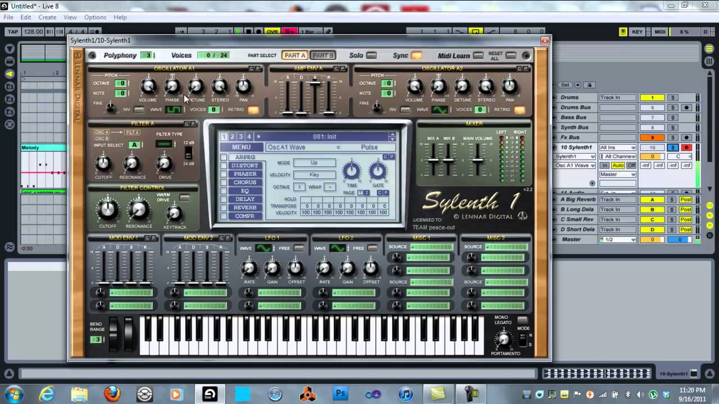Toggle Oscillator A2 RETRIG switch
This screenshot has height=404, width=719.
(x=520, y=109)
